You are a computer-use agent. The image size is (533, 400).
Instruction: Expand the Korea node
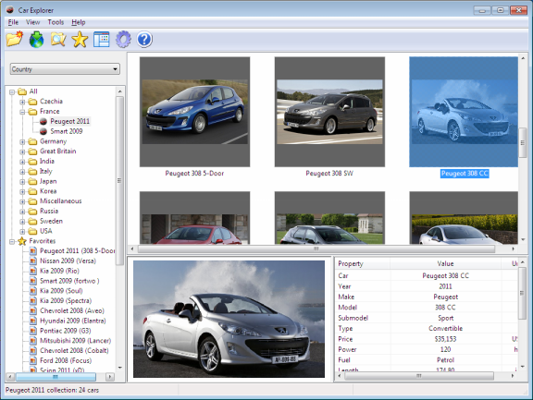(22, 192)
